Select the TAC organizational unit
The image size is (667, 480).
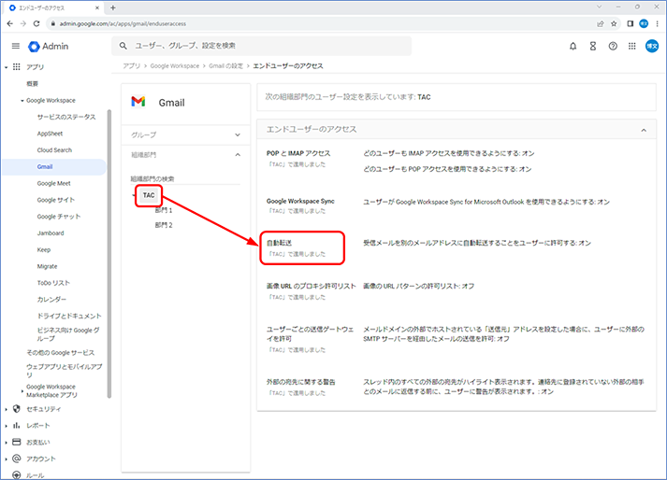tap(149, 195)
